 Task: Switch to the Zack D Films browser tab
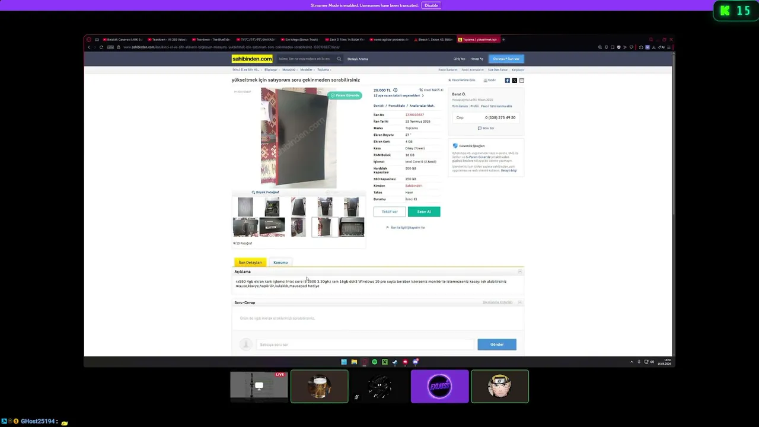pos(346,40)
